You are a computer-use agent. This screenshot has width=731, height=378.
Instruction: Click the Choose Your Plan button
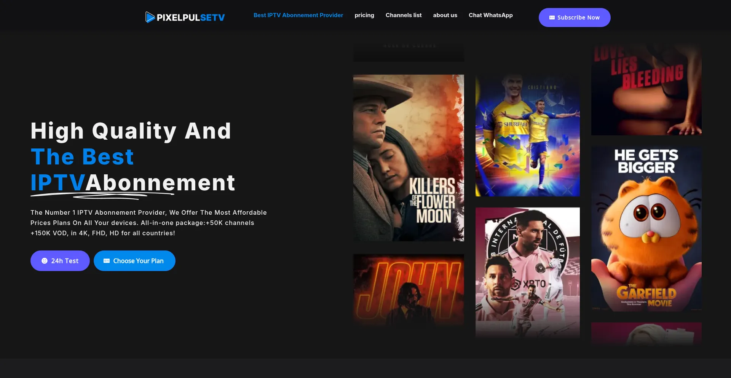pyautogui.click(x=134, y=261)
